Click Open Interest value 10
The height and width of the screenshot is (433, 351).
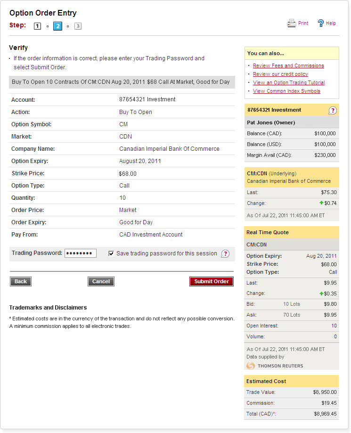pos(334,326)
